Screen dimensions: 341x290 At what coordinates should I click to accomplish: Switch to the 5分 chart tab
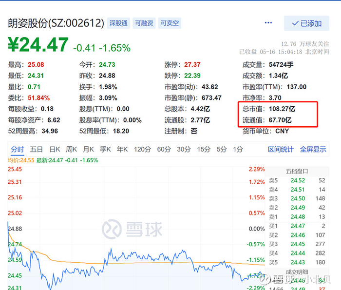click(x=222, y=150)
